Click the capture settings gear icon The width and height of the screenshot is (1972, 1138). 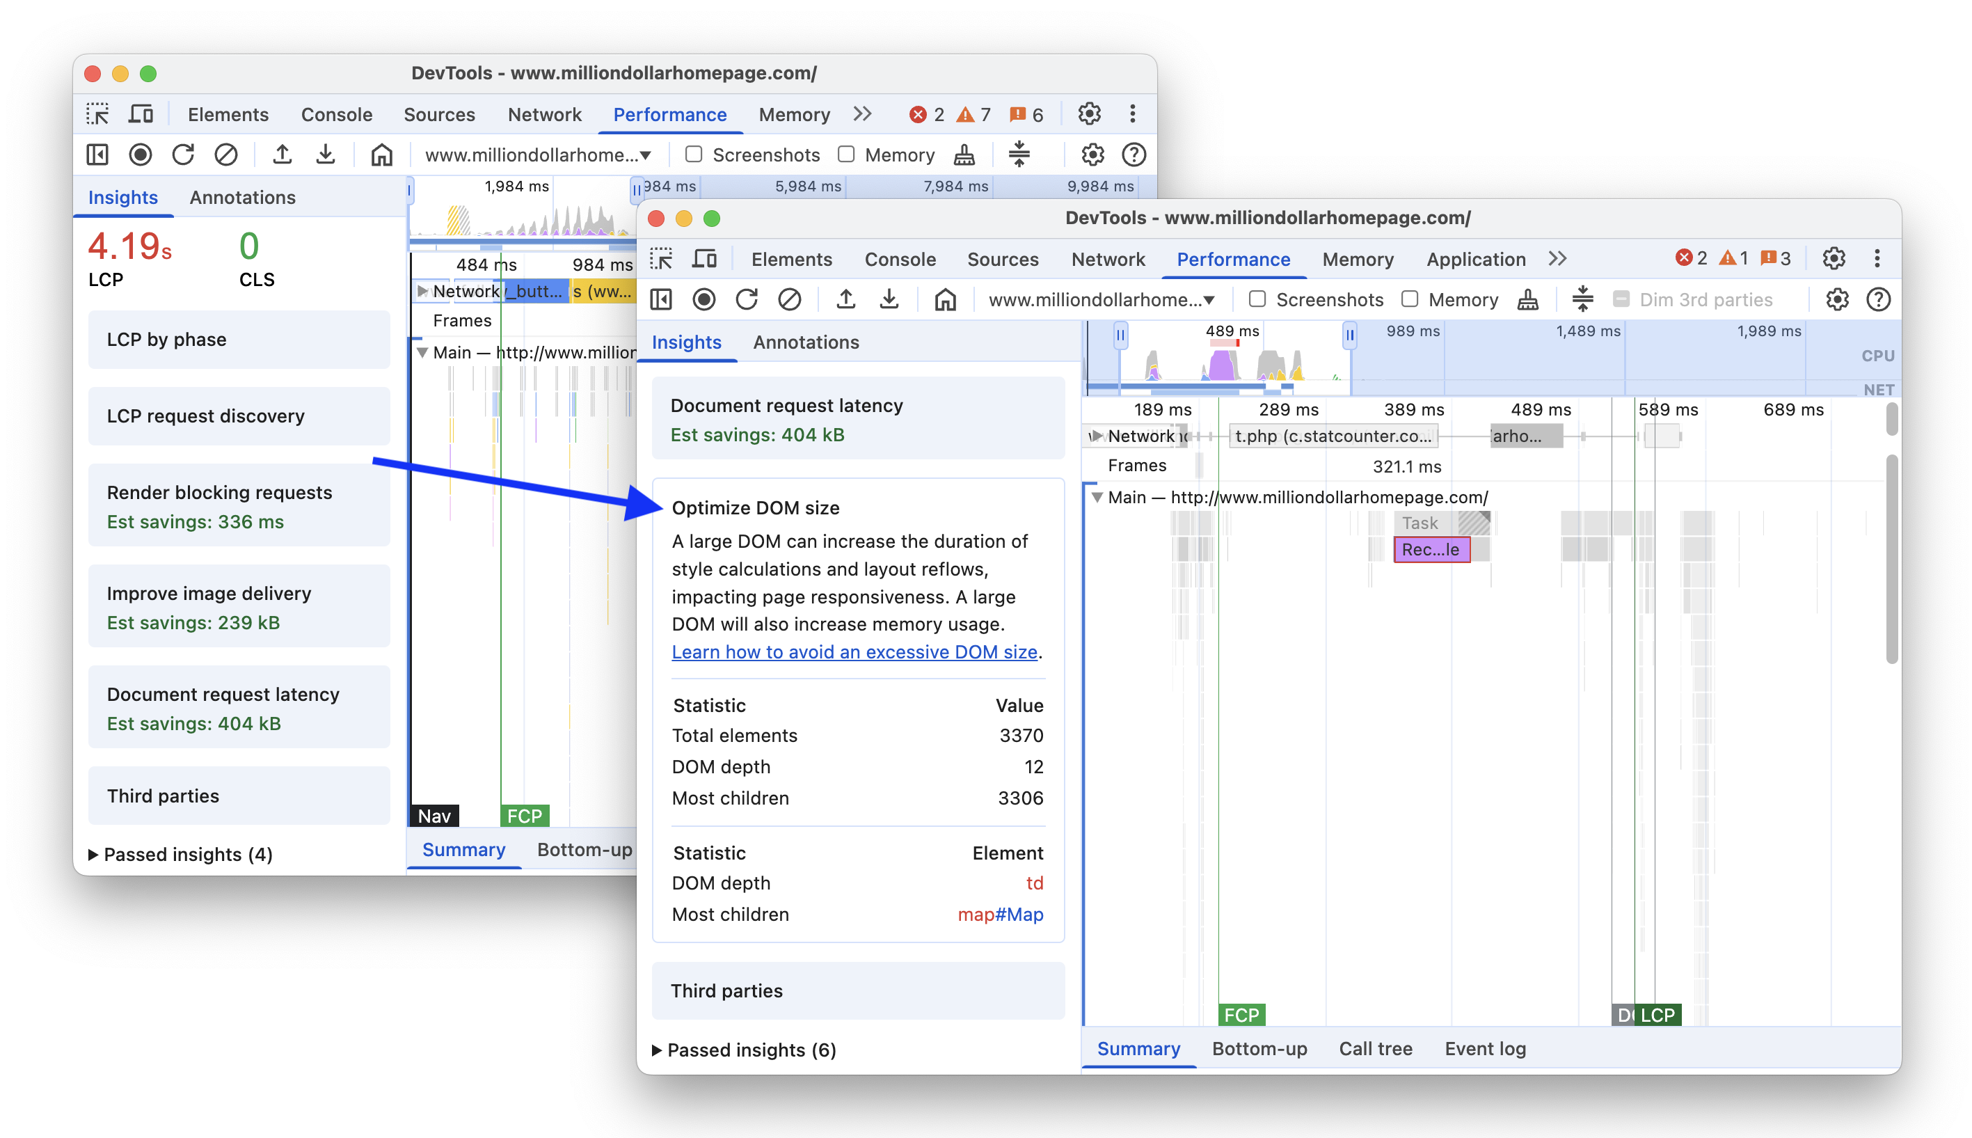pos(1838,299)
